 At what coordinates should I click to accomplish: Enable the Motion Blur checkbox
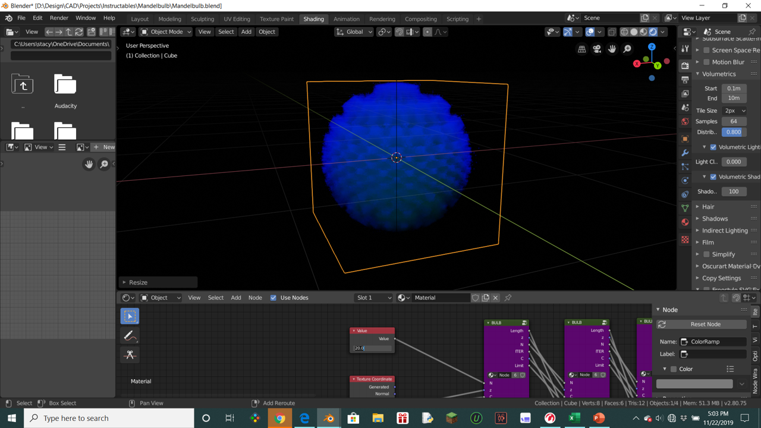pos(706,62)
